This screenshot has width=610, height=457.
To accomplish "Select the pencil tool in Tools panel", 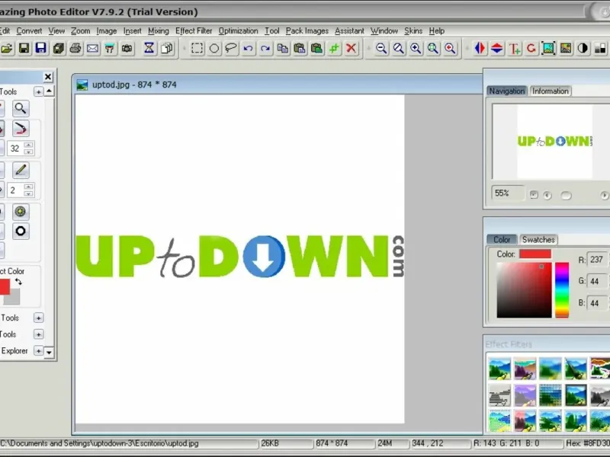I will click(x=21, y=170).
